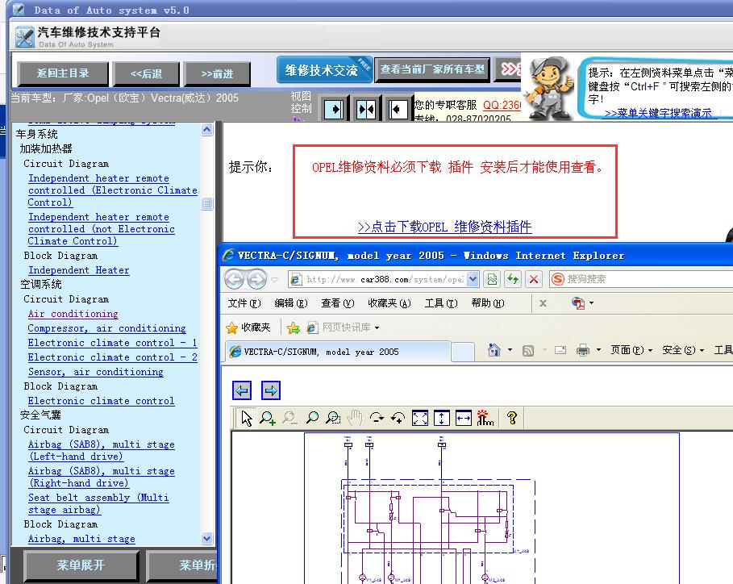This screenshot has width=733, height=584.
Task: Open the 收藏夹 favorites star button
Action: click(x=248, y=327)
